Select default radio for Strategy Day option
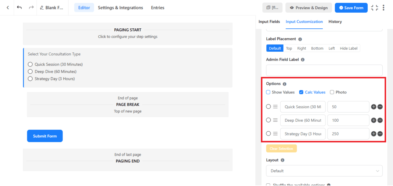393x186 pixels. tap(268, 134)
